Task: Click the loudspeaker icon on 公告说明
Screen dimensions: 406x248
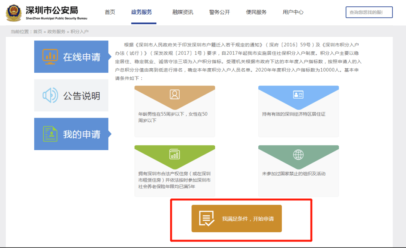Action: tap(49, 95)
